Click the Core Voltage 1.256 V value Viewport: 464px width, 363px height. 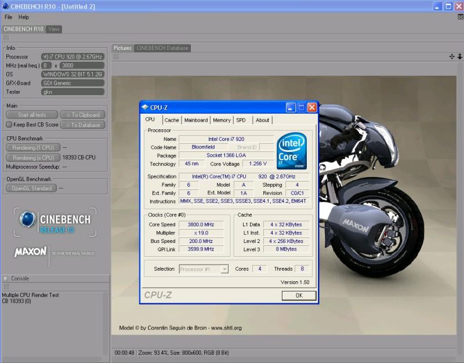(258, 164)
